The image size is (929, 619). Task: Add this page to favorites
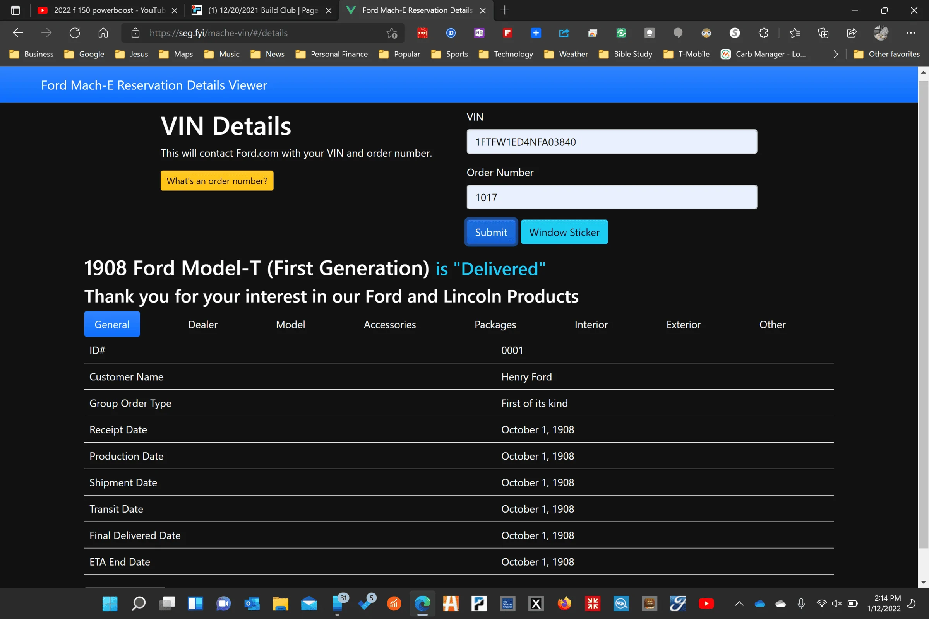(391, 33)
